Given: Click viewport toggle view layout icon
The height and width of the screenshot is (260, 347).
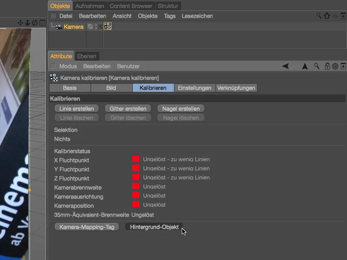Looking at the screenshot, I should point(42,23).
